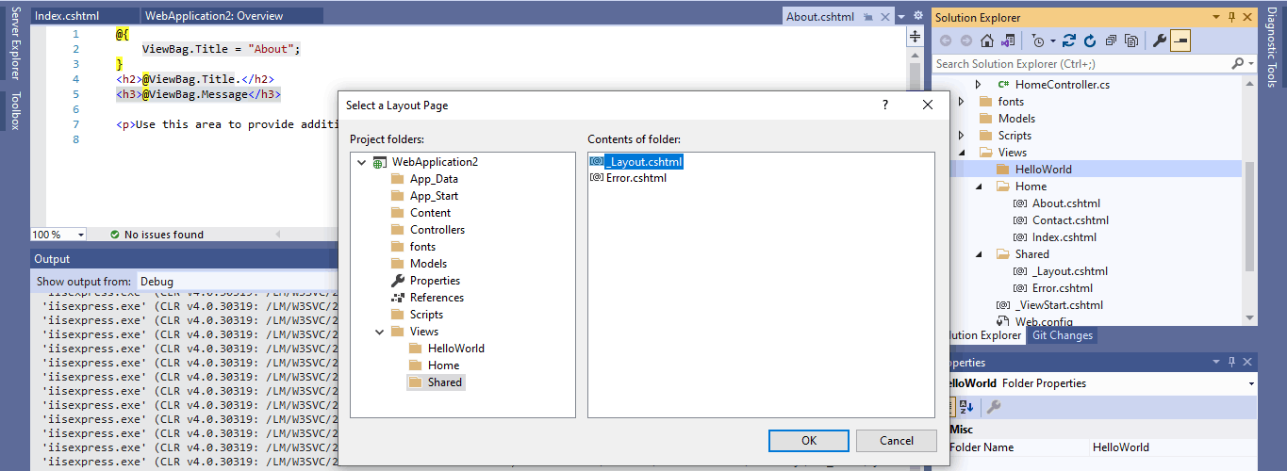Click search magnifier icon in Solution Explorer

coord(1238,63)
